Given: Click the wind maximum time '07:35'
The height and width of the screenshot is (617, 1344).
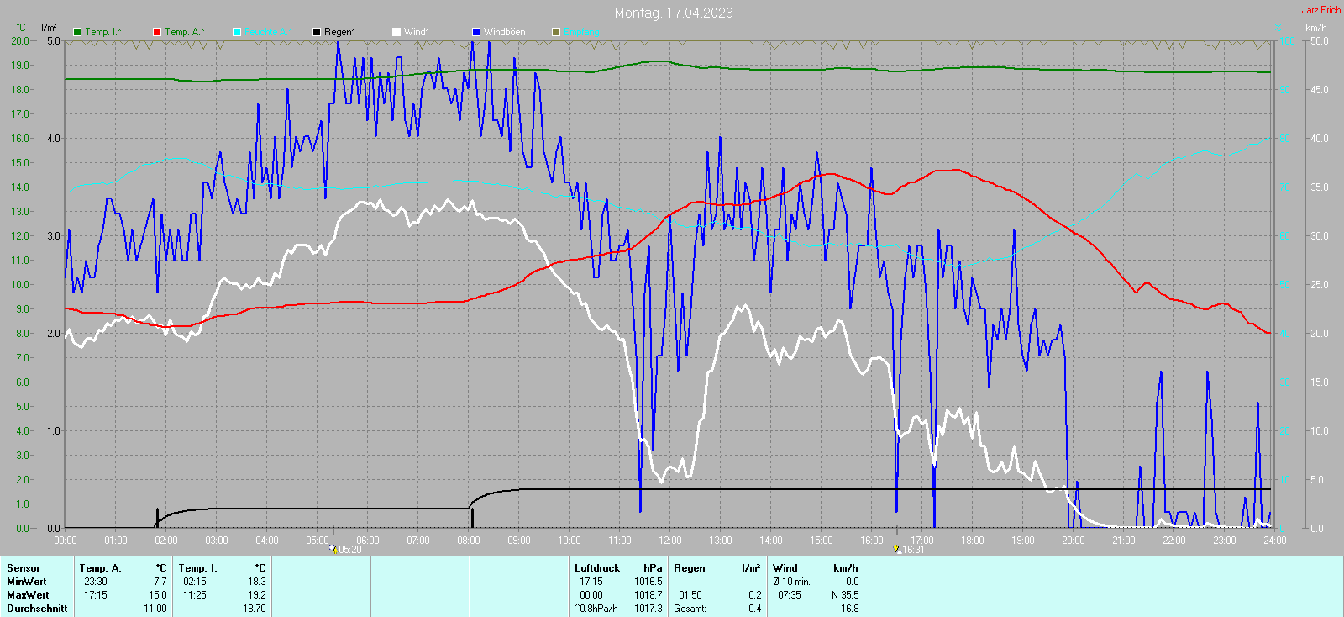Looking at the screenshot, I should (x=790, y=595).
